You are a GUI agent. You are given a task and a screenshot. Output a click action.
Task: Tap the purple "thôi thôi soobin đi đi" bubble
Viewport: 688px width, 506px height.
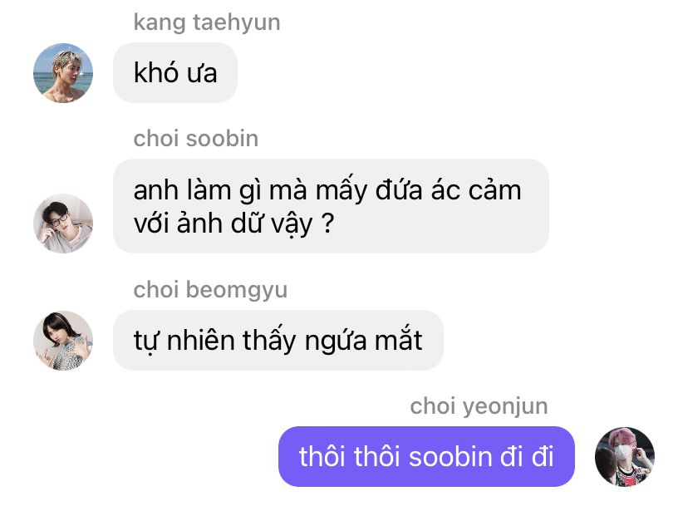click(x=426, y=456)
